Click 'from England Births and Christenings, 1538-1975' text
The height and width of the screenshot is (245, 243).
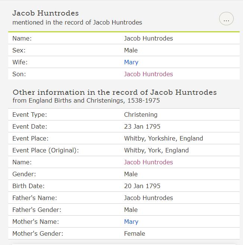[x=86, y=101]
